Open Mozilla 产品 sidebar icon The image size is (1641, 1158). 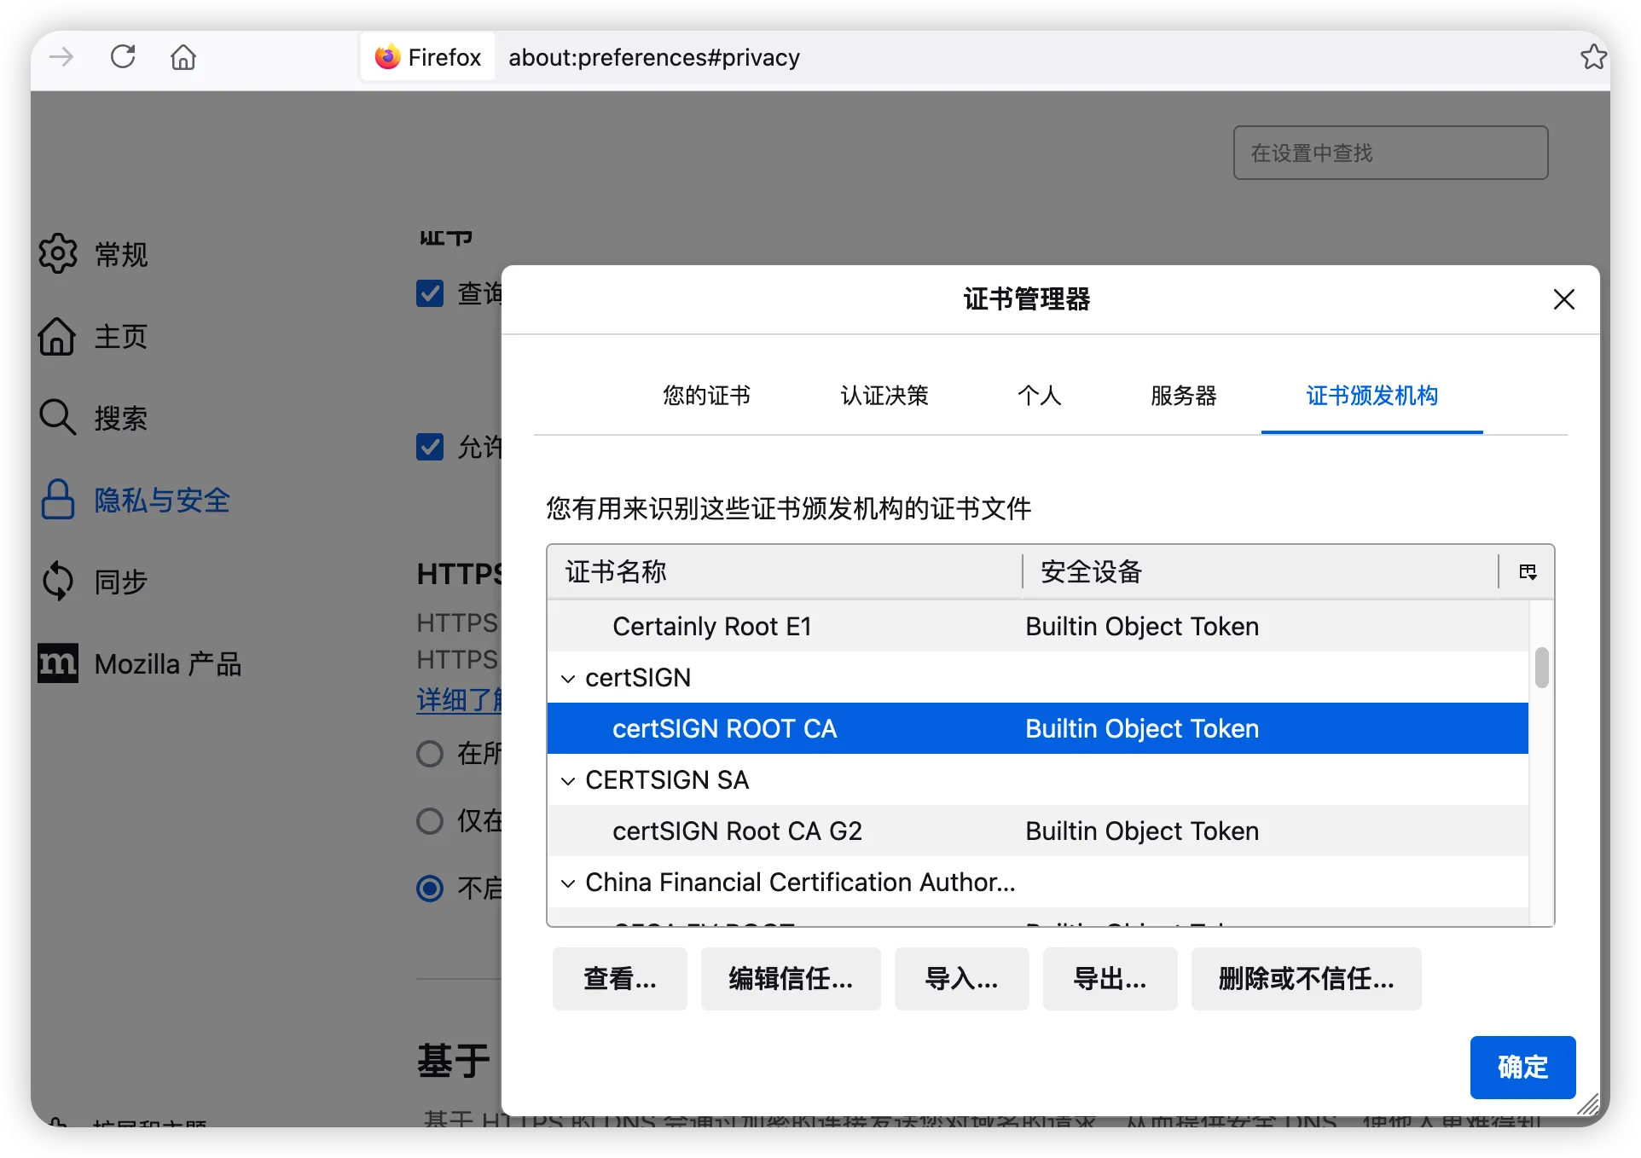pos(58,663)
